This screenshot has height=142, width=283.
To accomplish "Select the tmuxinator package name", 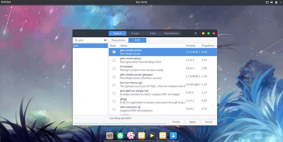I will tap(127, 66).
